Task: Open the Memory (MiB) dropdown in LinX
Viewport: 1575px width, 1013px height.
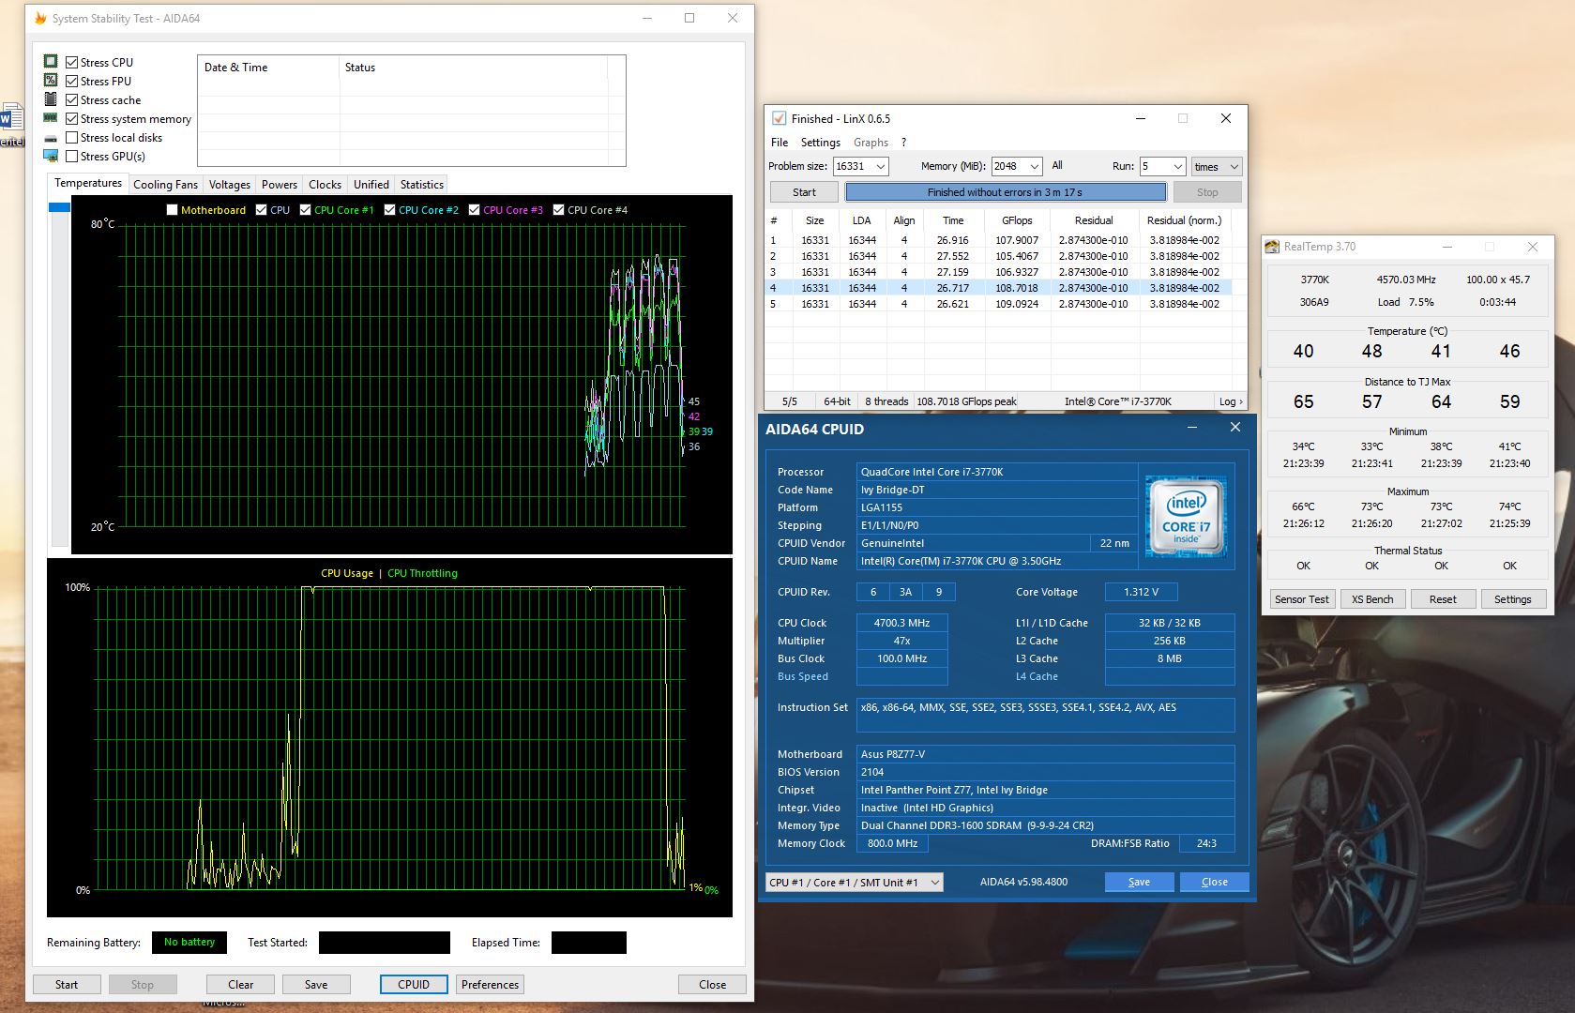Action: point(1035,166)
